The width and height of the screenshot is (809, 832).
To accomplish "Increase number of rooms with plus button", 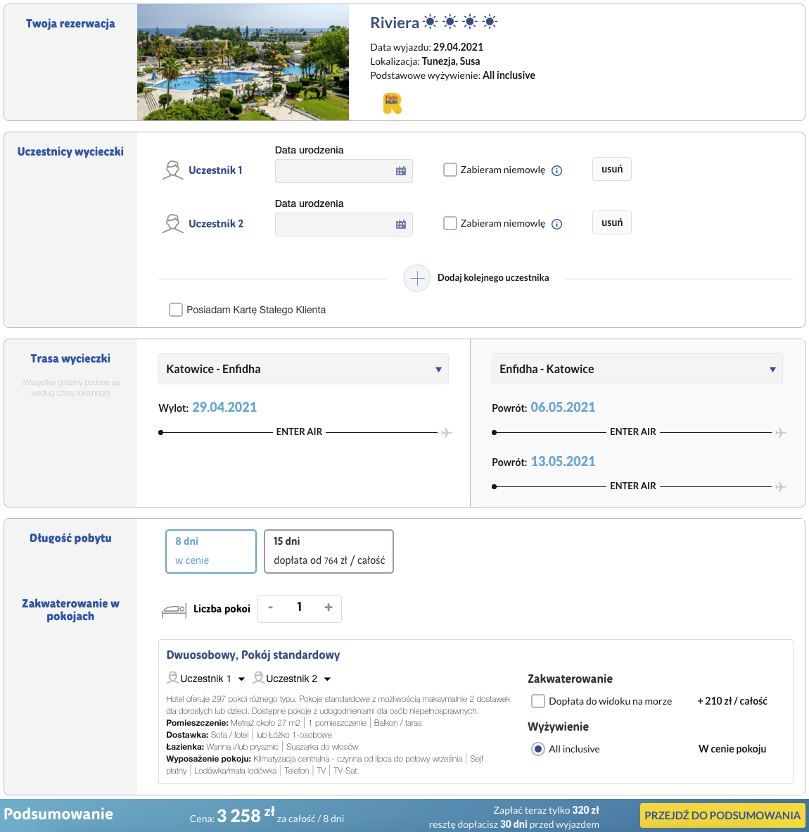I will click(329, 607).
